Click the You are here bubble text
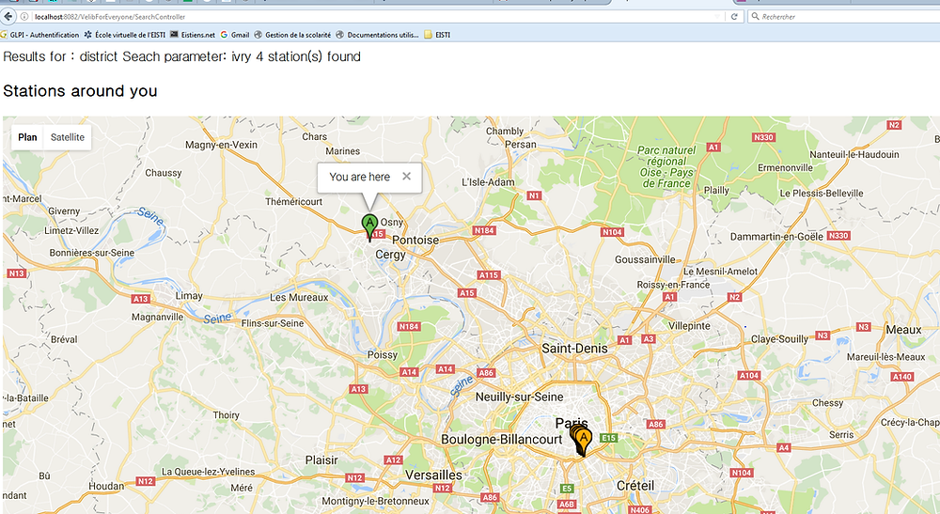The height and width of the screenshot is (514, 940). (360, 177)
